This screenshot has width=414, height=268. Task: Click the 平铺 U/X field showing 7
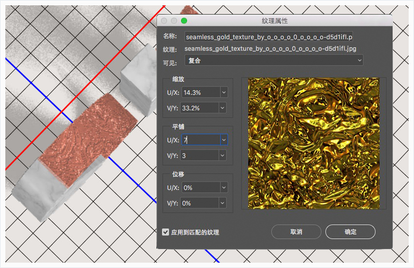click(201, 140)
